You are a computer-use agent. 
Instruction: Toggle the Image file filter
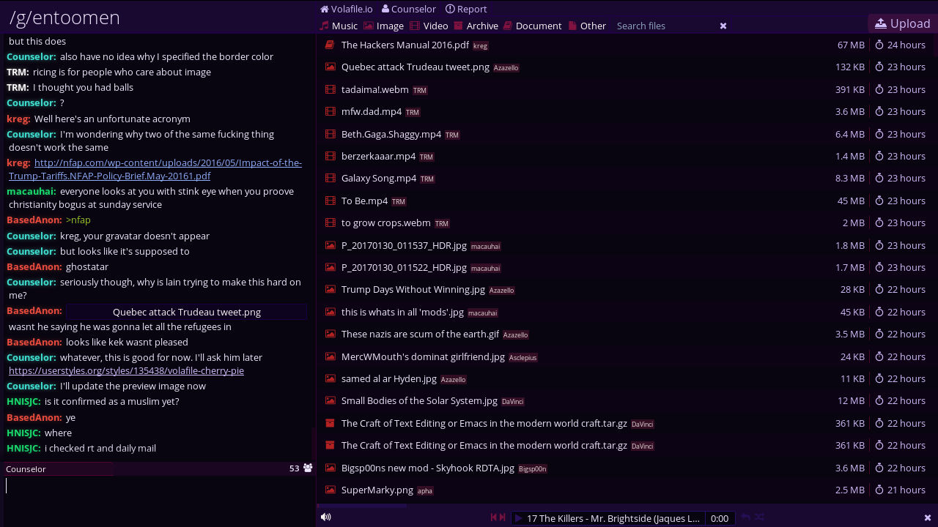pos(384,26)
